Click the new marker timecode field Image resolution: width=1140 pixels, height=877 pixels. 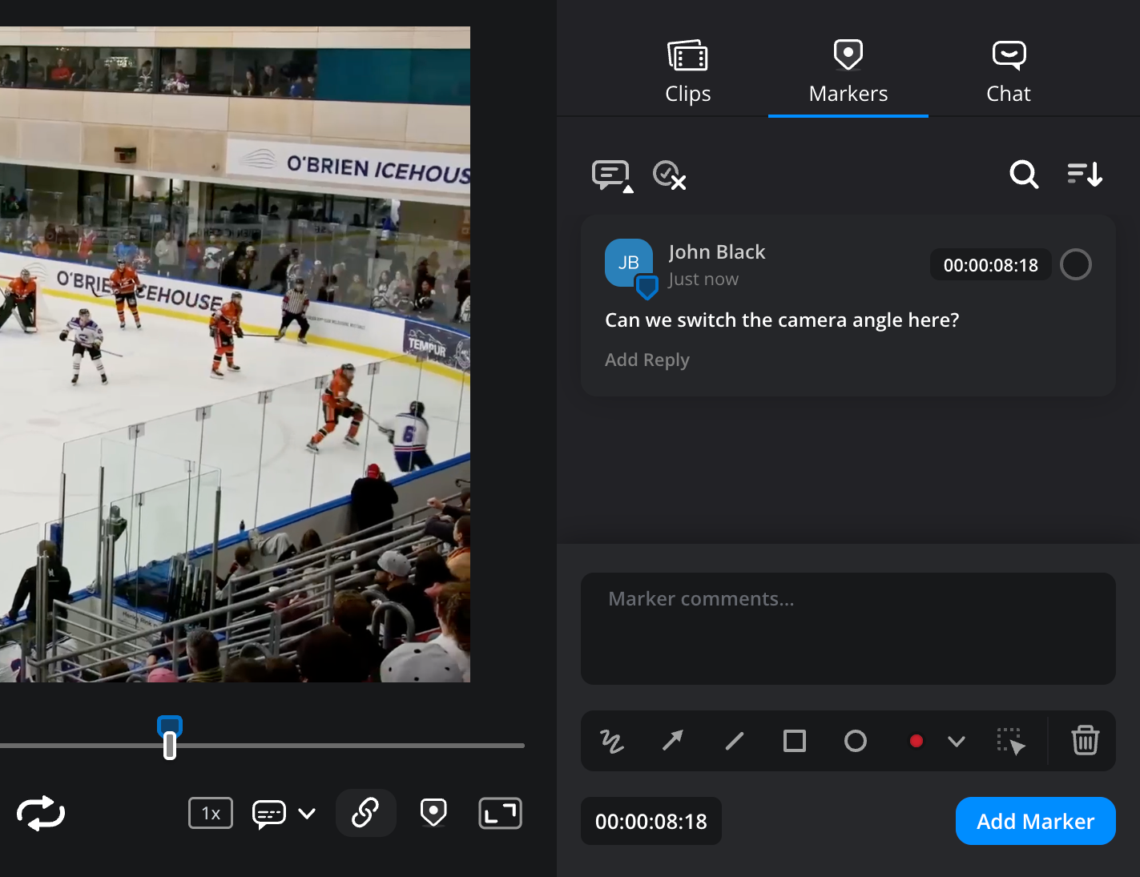pyautogui.click(x=651, y=821)
